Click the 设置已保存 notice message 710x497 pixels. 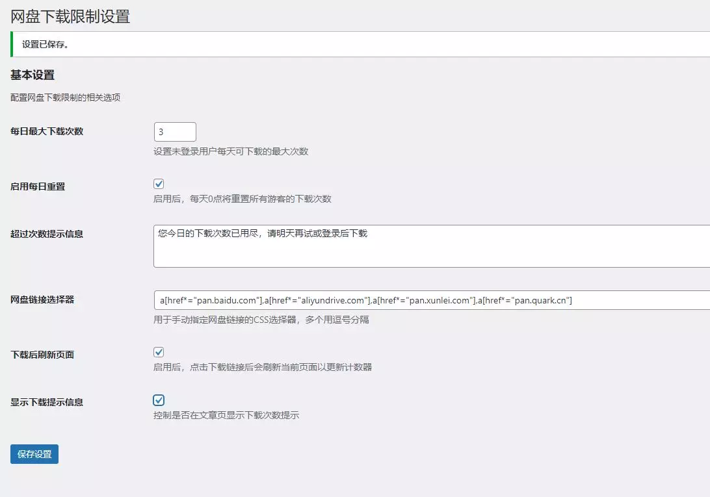(x=46, y=45)
